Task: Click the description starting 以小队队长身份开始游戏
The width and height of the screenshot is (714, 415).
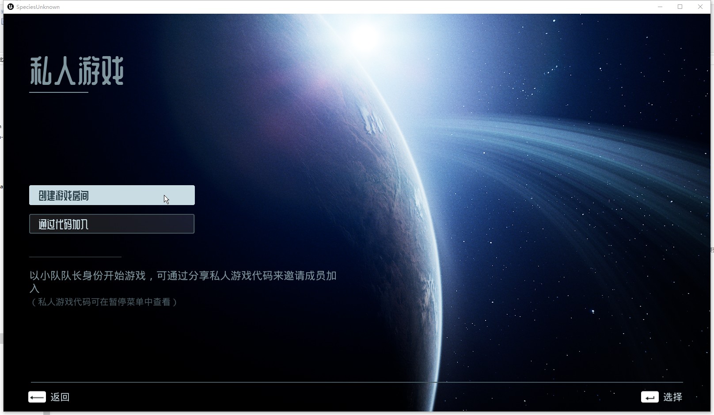Action: pos(183,282)
